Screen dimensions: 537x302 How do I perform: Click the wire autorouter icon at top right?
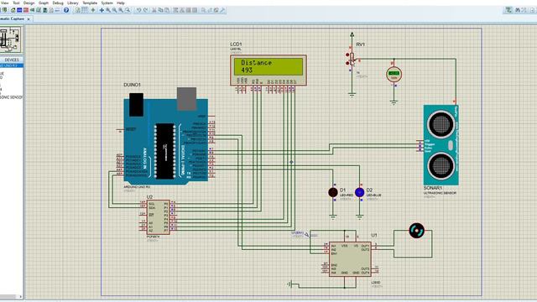tap(509, 10)
